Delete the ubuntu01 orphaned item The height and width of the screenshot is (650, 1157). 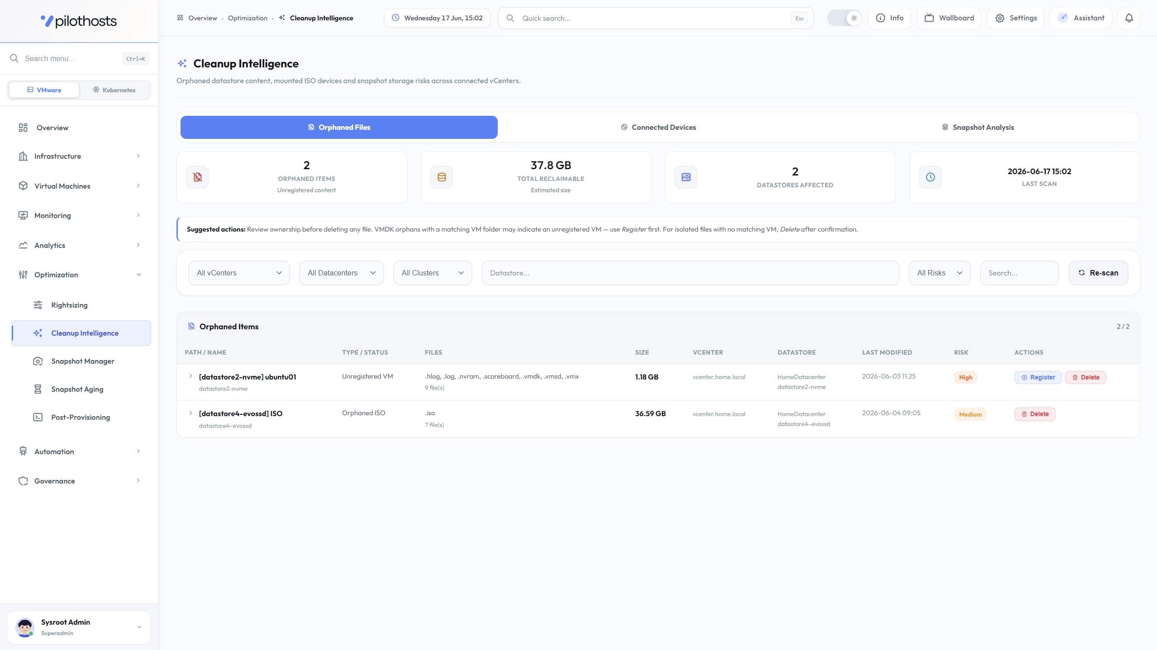tap(1086, 377)
